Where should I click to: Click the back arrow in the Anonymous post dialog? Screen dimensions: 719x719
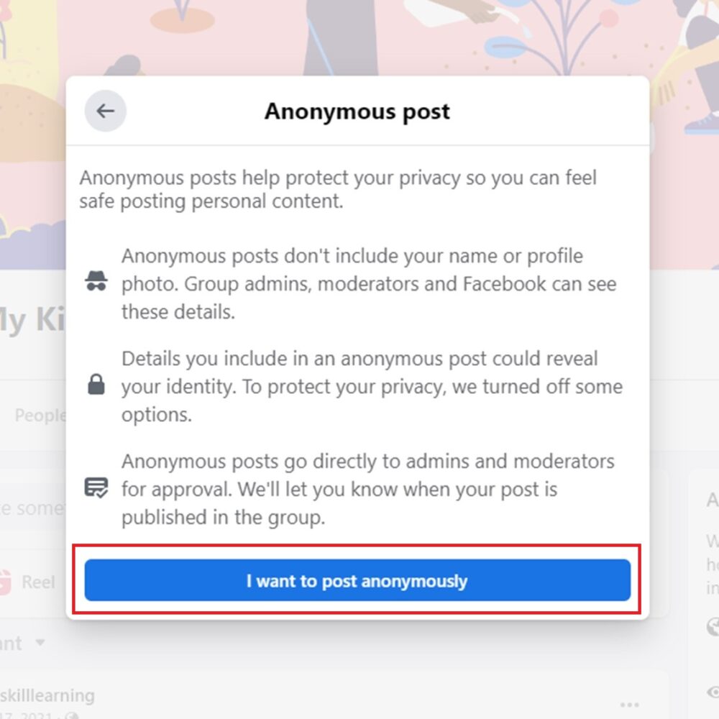click(105, 111)
